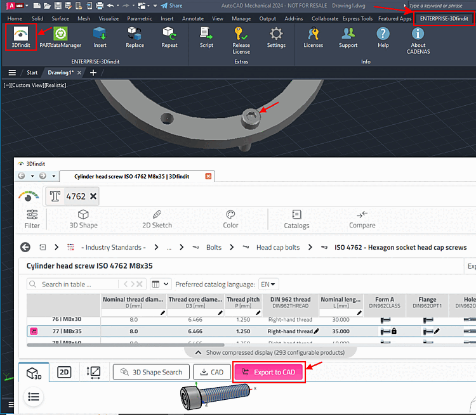The height and width of the screenshot is (415, 476).
Task: Open the Help question mark icon
Action: click(x=383, y=37)
